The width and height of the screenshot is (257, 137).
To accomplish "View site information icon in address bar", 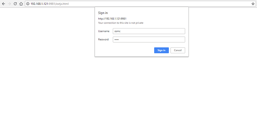I will coord(28,4).
